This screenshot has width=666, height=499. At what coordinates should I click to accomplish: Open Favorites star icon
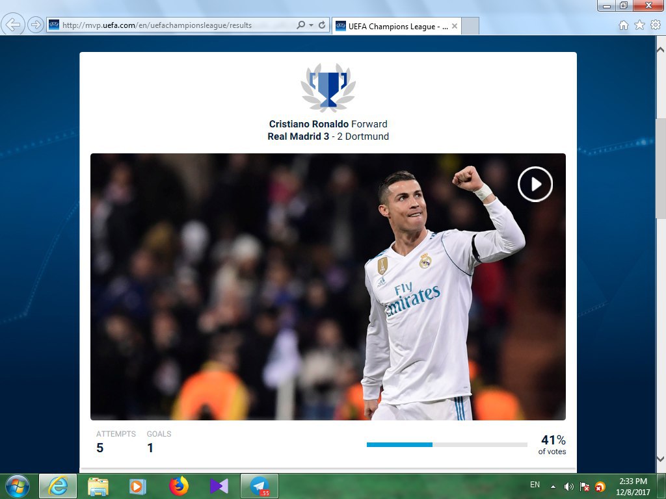pyautogui.click(x=639, y=25)
